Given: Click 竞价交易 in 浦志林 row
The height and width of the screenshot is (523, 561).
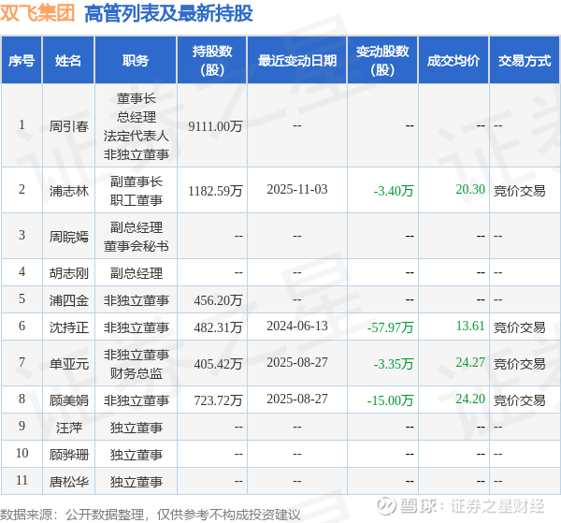Looking at the screenshot, I should (x=520, y=191).
